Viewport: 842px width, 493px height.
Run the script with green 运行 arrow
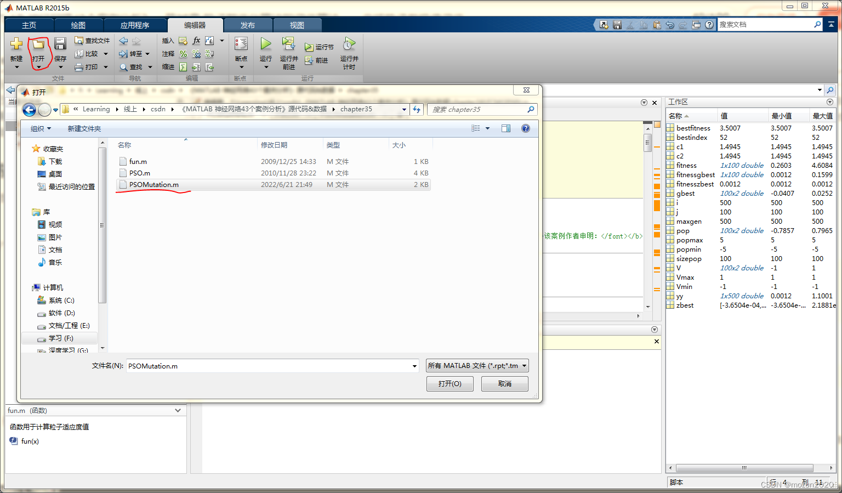click(266, 43)
